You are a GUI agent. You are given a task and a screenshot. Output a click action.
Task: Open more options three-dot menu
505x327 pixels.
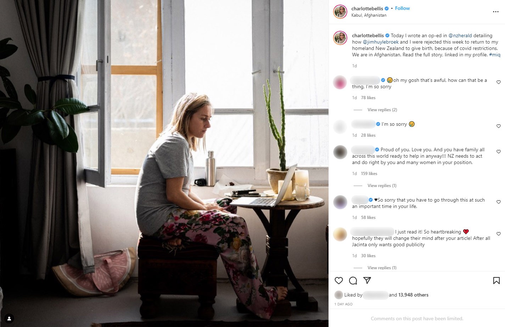click(496, 12)
